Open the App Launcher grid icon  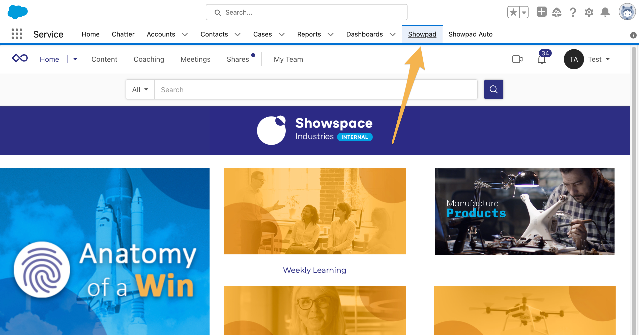coord(16,34)
